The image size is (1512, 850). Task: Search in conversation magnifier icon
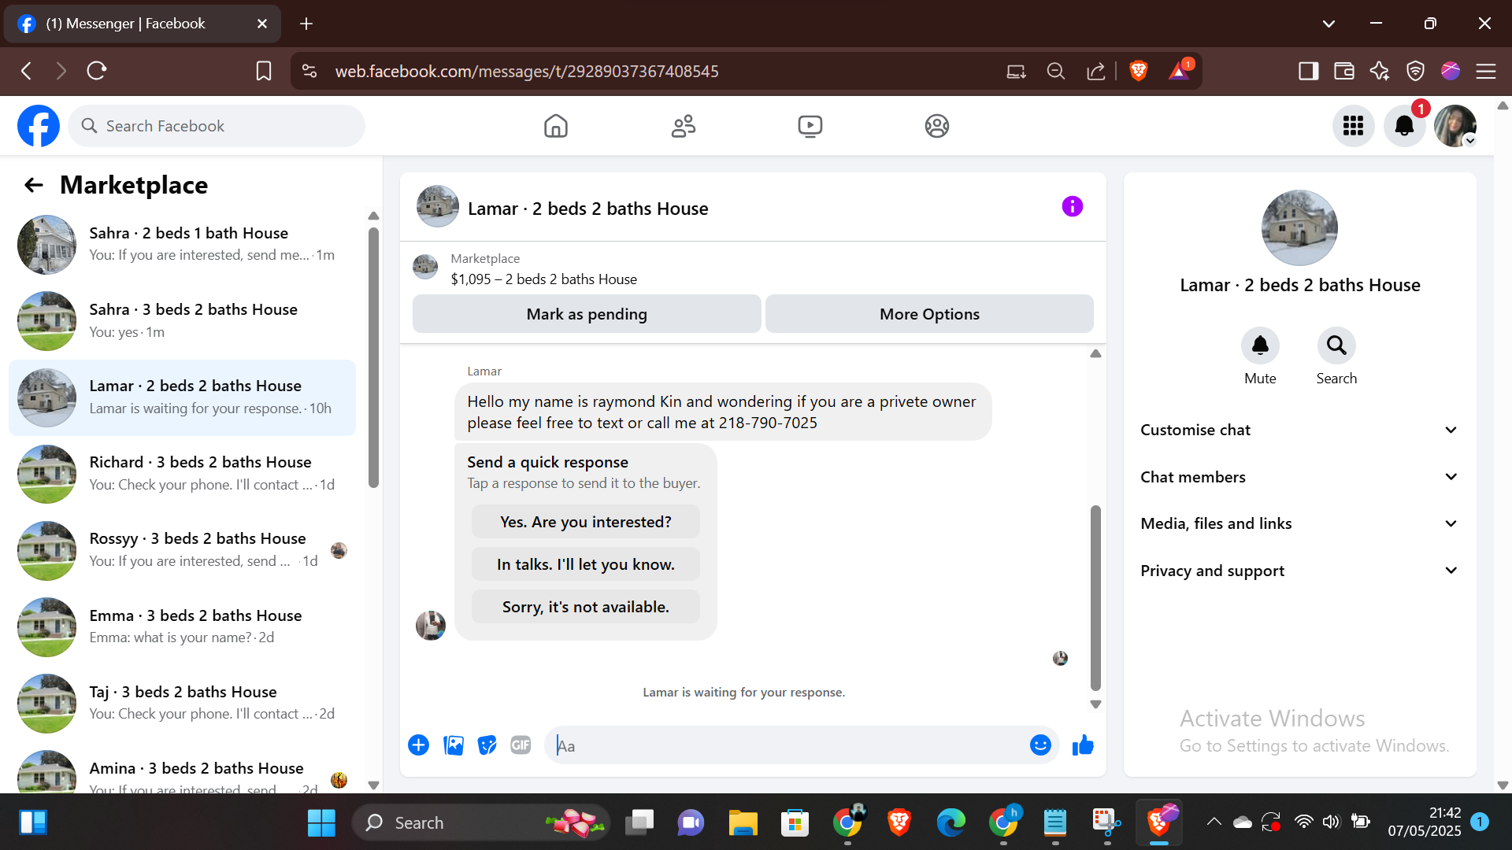point(1336,346)
